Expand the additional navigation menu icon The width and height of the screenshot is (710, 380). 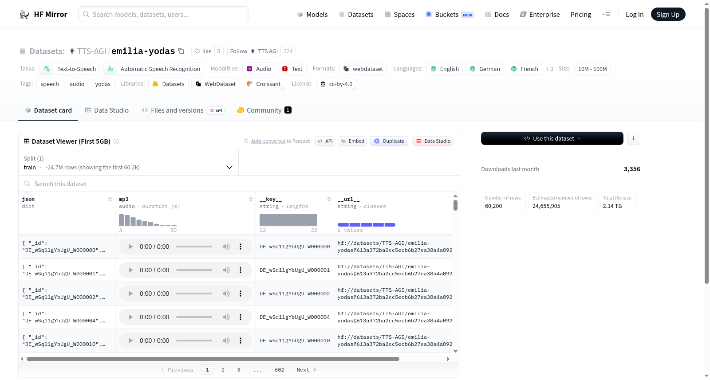tap(606, 15)
